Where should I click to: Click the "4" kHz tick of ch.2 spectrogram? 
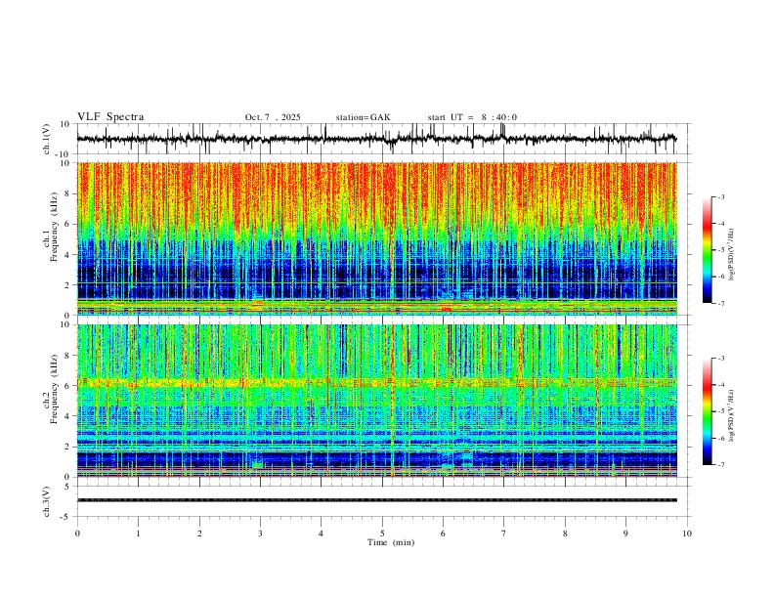click(68, 416)
